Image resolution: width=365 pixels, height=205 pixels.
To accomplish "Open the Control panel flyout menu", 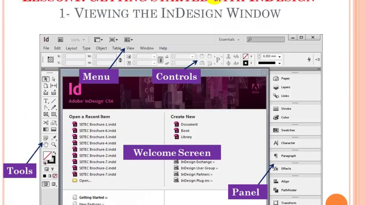I will pos(317,59).
